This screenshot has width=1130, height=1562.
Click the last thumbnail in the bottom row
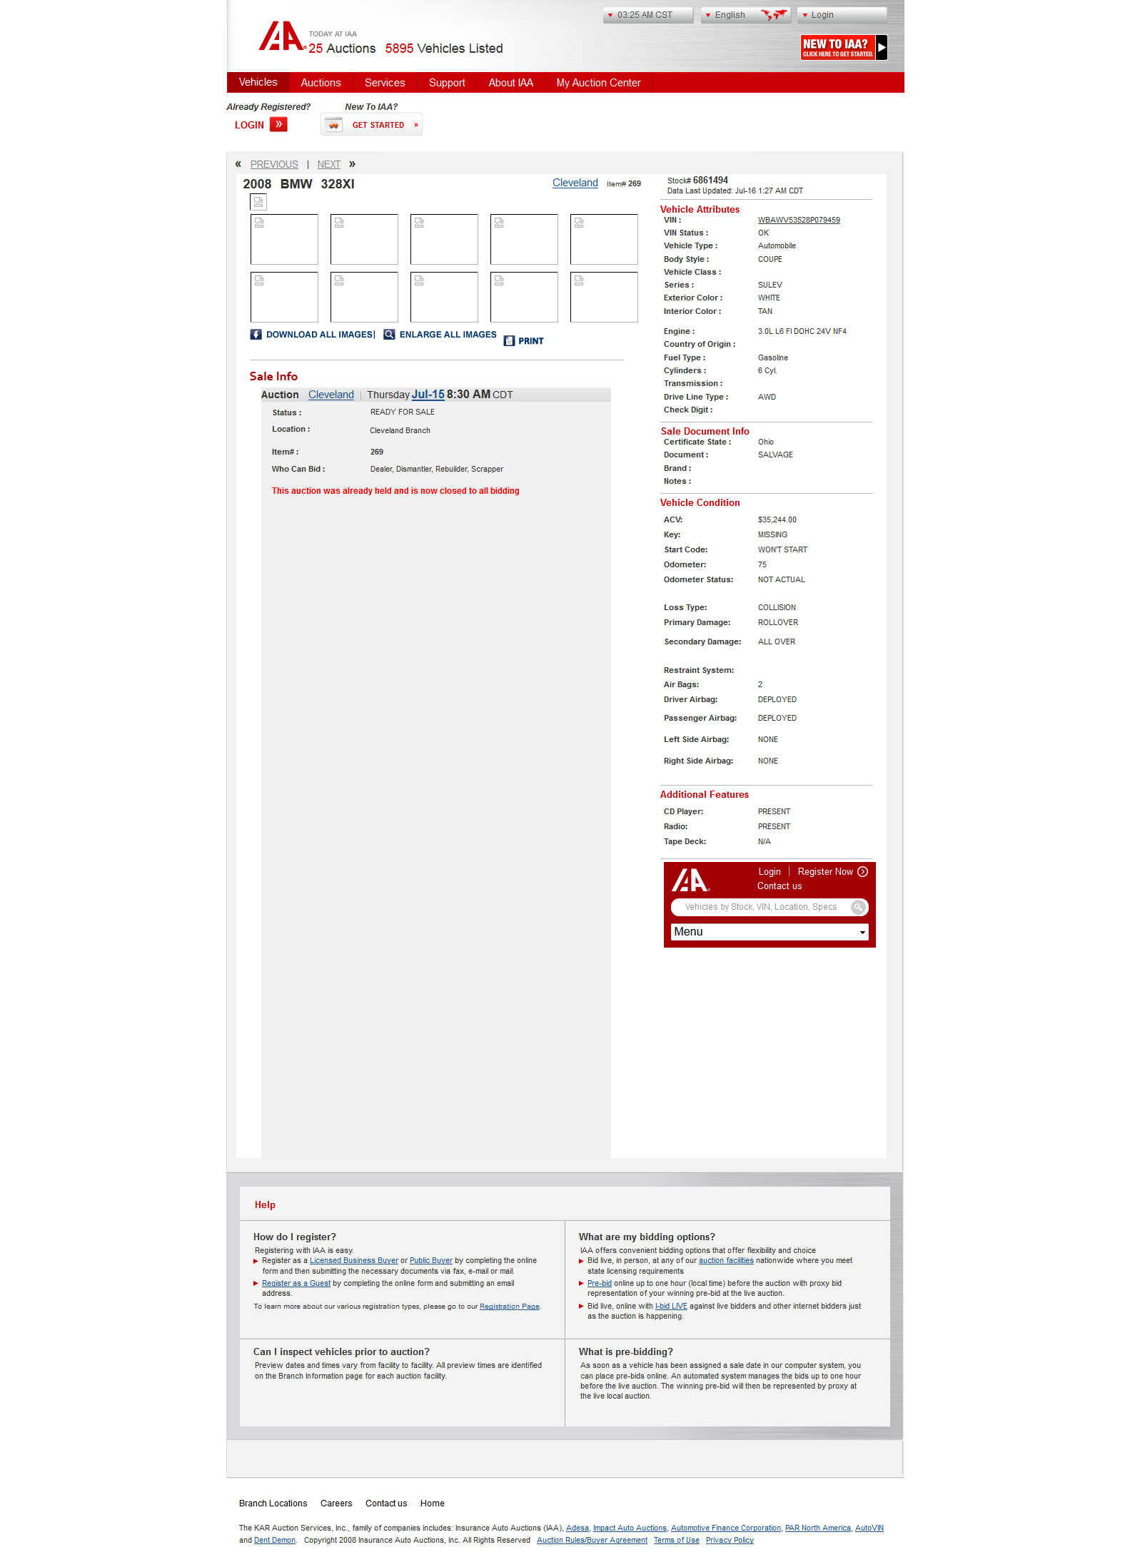(x=604, y=297)
